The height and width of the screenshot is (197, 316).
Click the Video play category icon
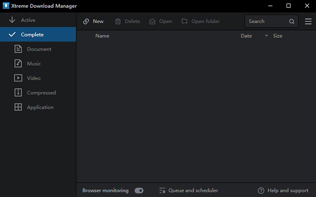pyautogui.click(x=18, y=78)
